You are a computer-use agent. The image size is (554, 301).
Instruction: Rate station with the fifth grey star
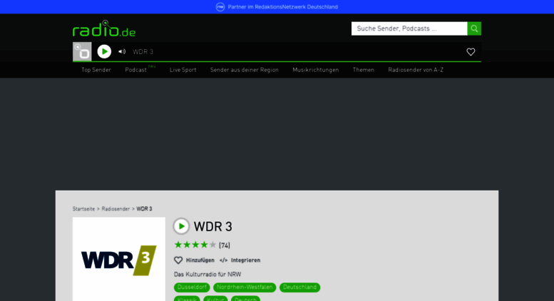[x=212, y=245]
